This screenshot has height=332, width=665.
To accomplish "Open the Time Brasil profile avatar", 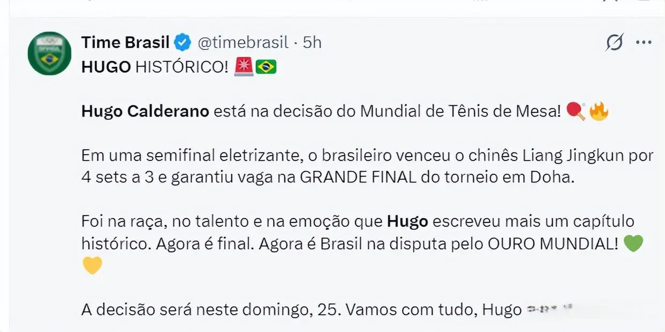I will [49, 53].
